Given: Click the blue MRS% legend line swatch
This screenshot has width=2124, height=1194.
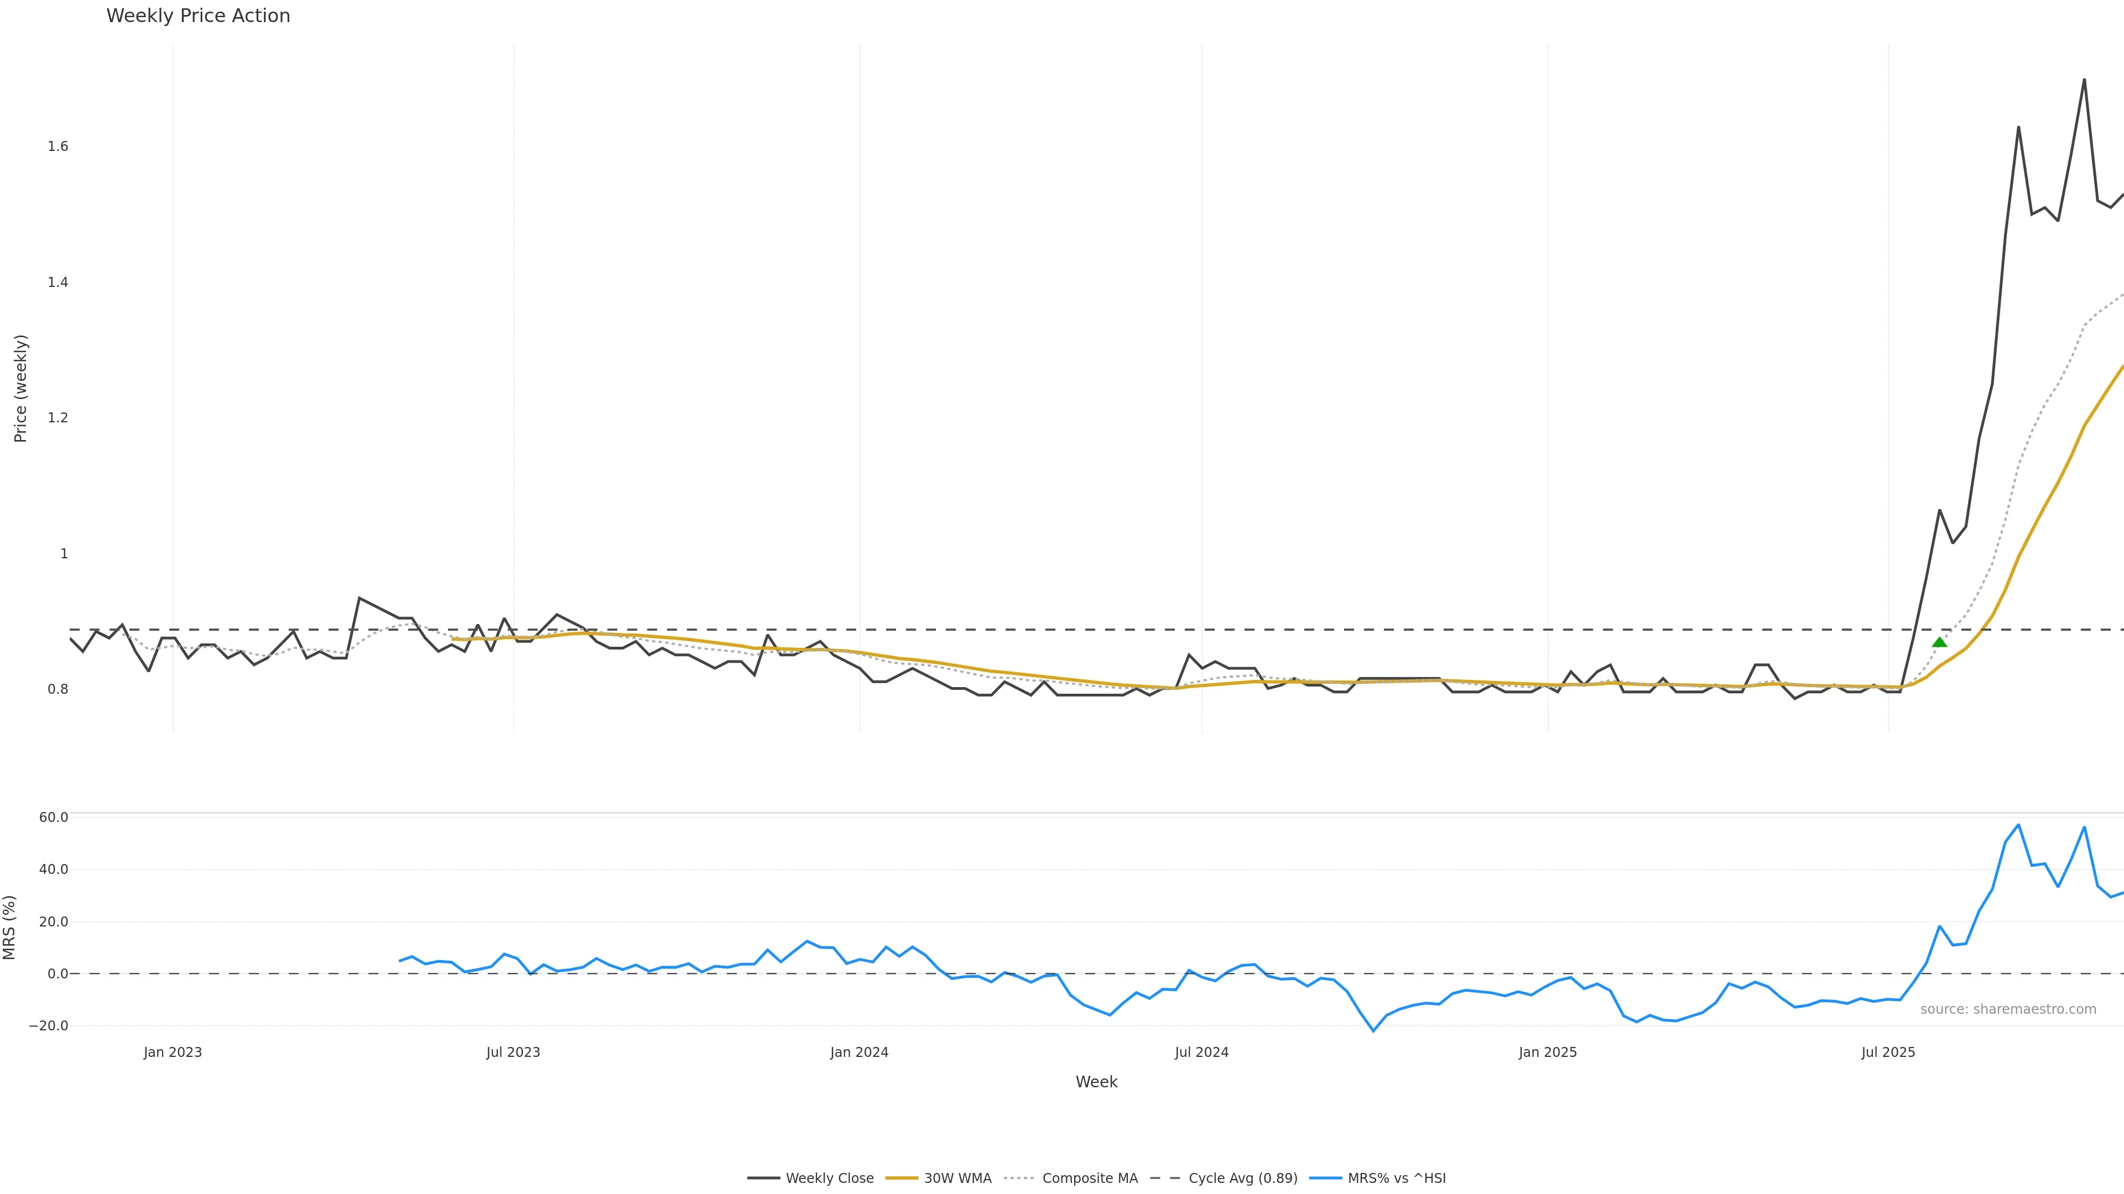Looking at the screenshot, I should [x=1325, y=1179].
